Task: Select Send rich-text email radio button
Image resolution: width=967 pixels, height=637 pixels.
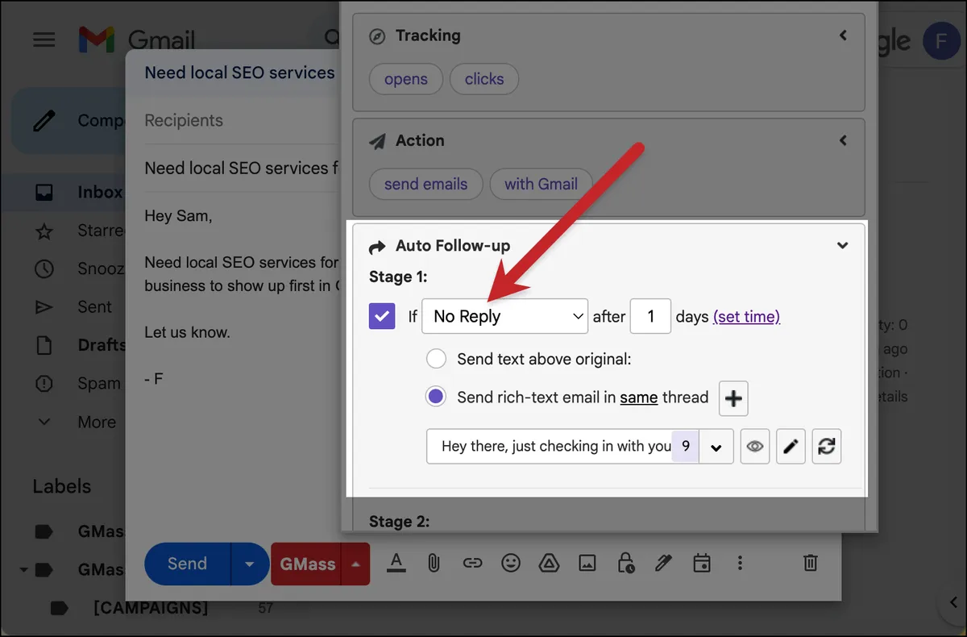Action: [436, 397]
